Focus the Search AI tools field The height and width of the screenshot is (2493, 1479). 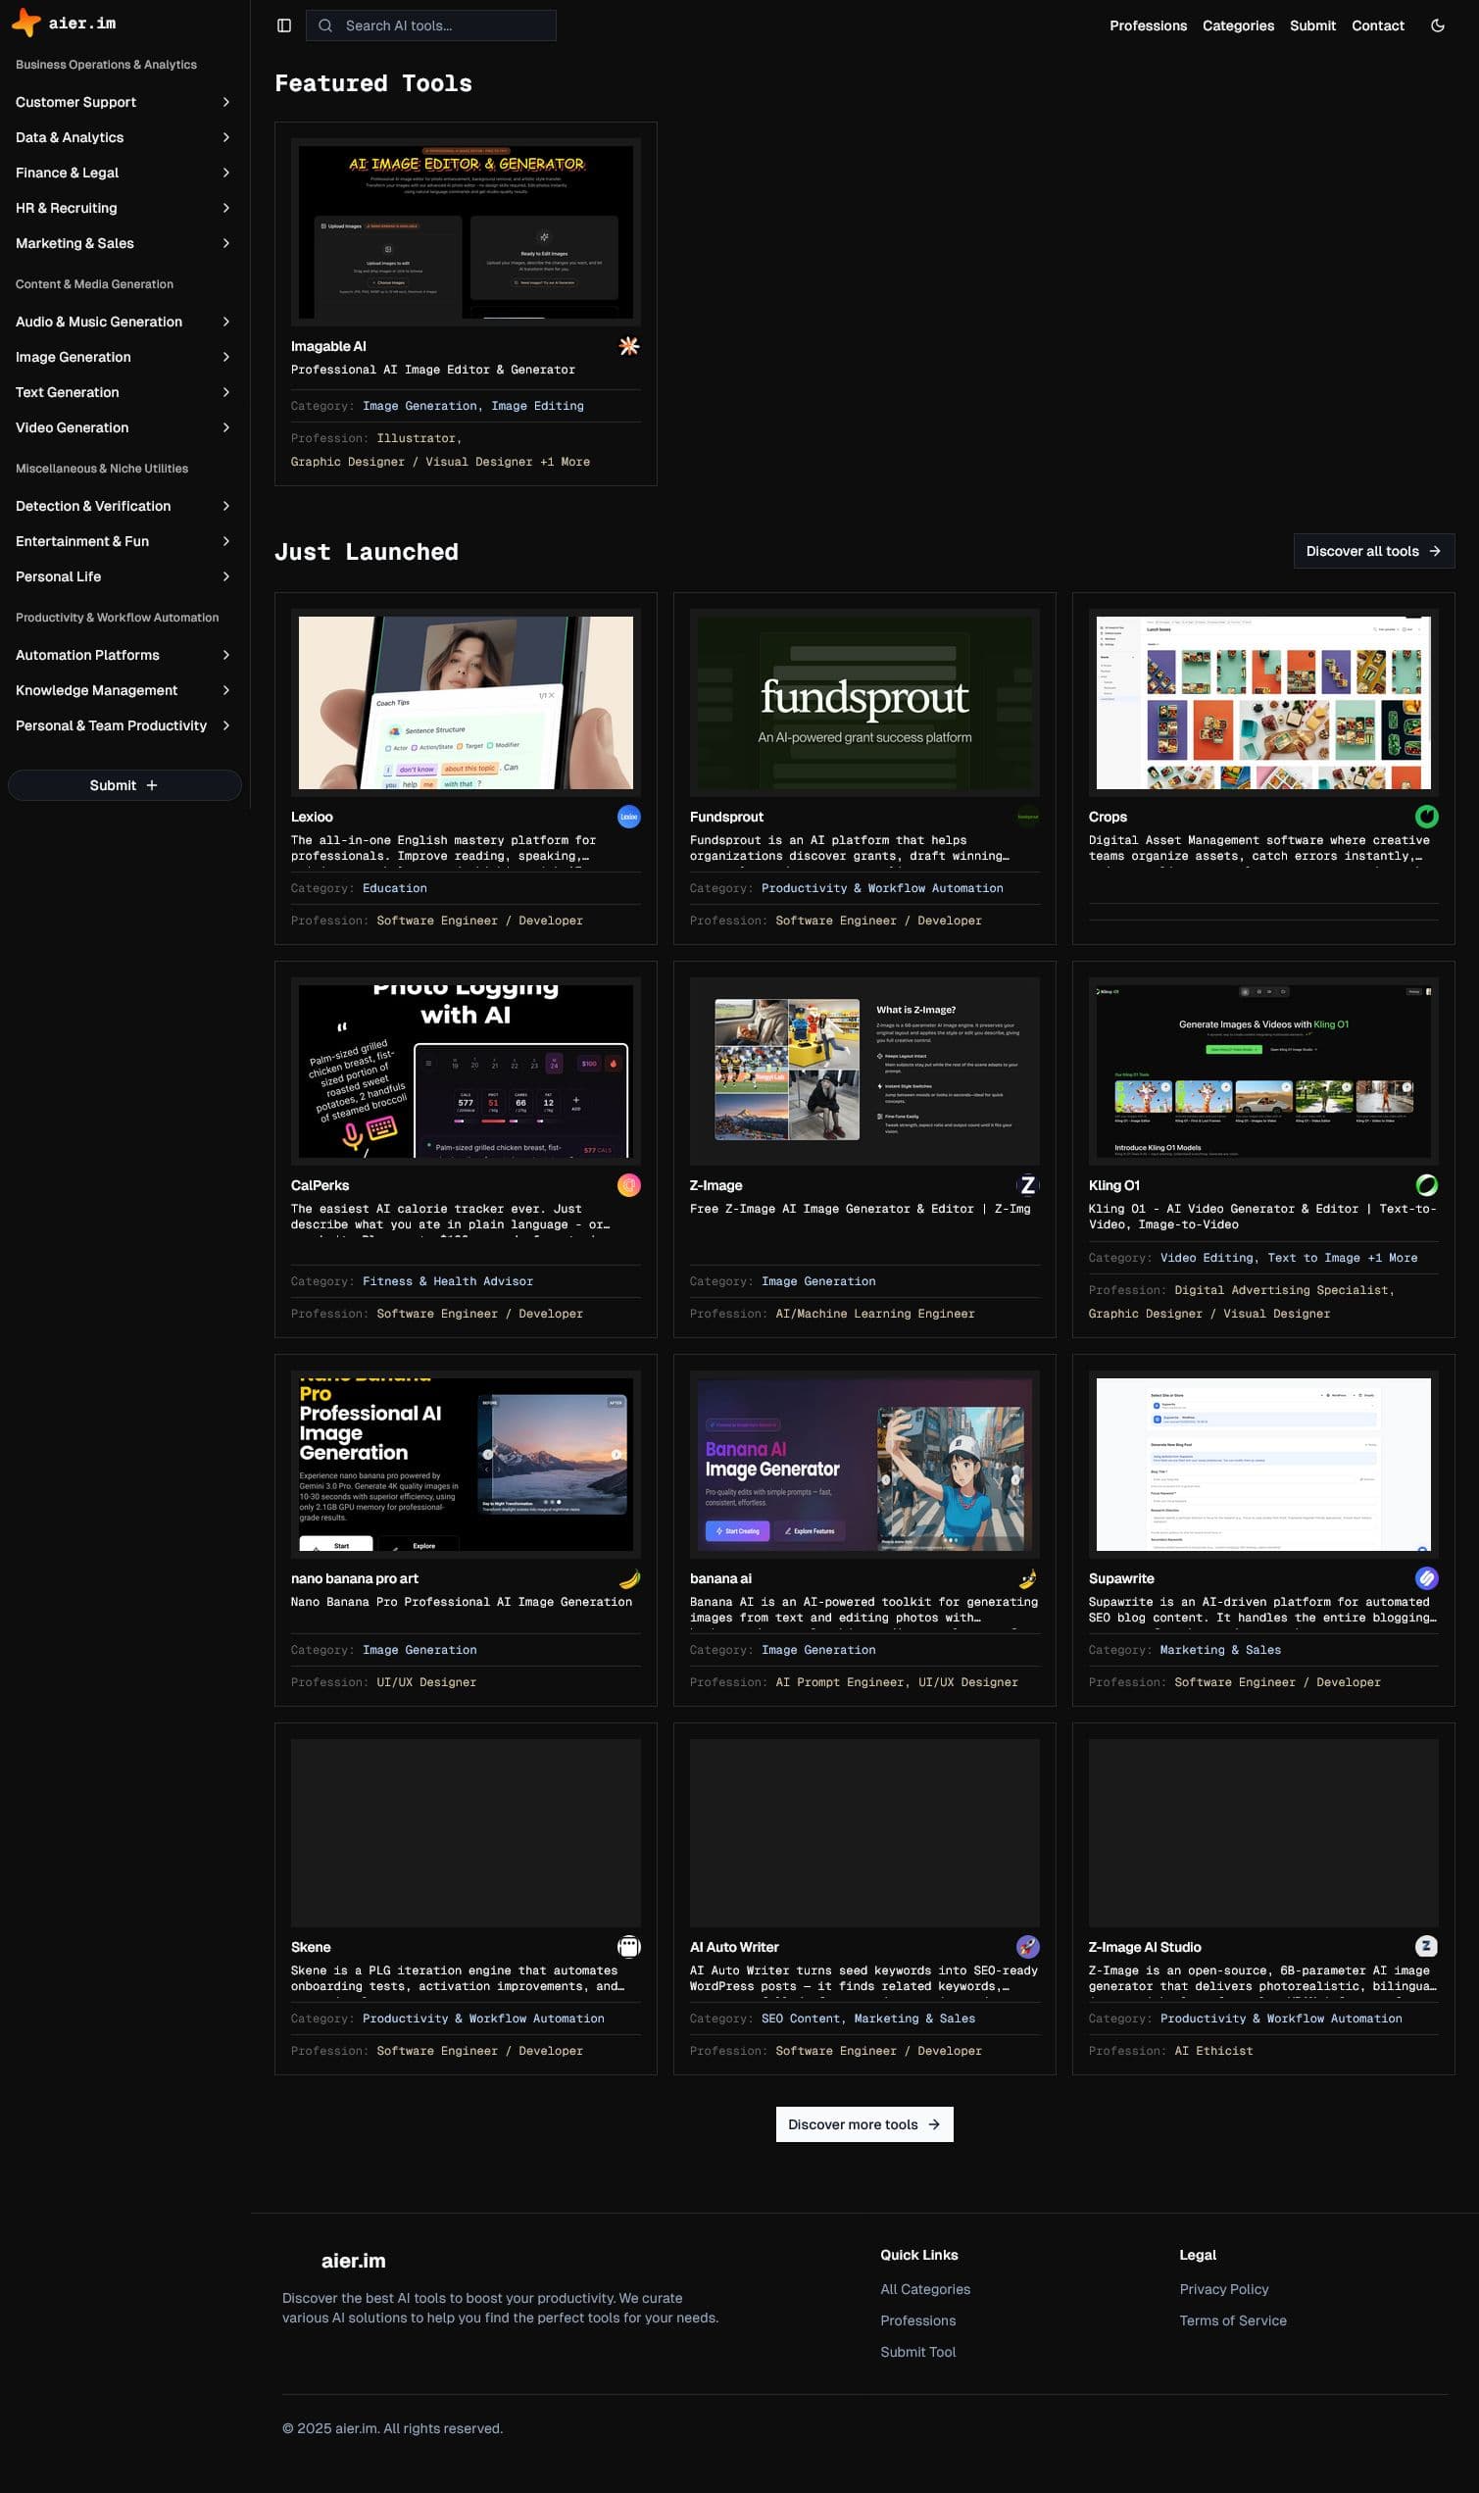pyautogui.click(x=430, y=25)
